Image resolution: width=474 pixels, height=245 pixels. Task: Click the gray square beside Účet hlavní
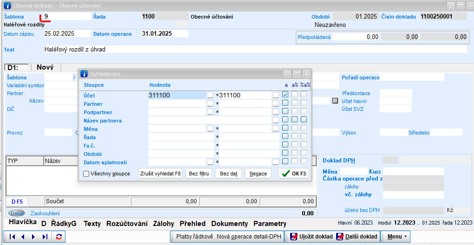(336, 101)
